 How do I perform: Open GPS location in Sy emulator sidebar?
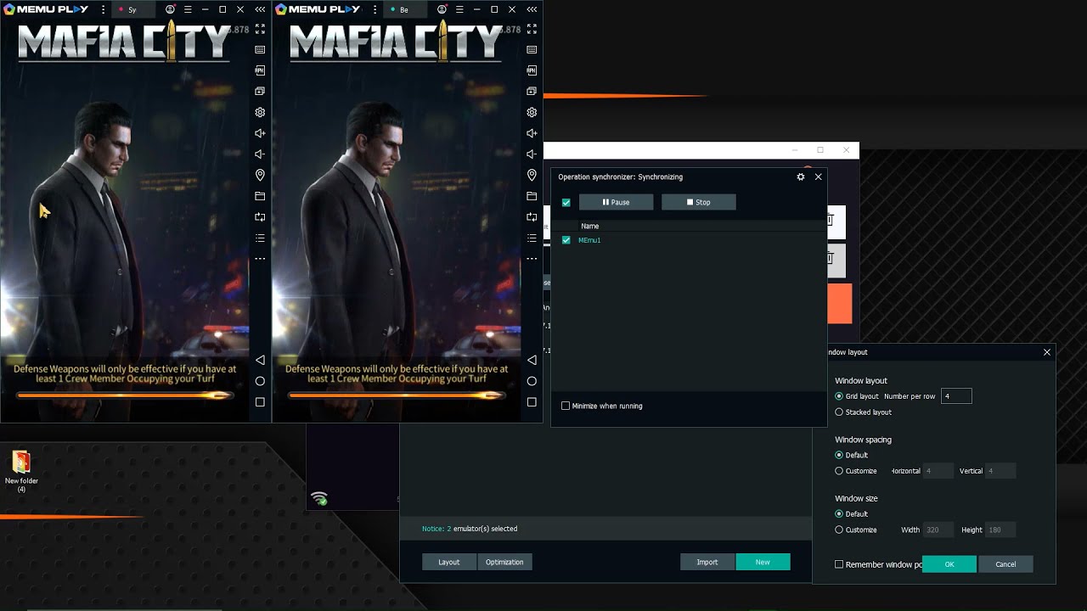pos(260,175)
